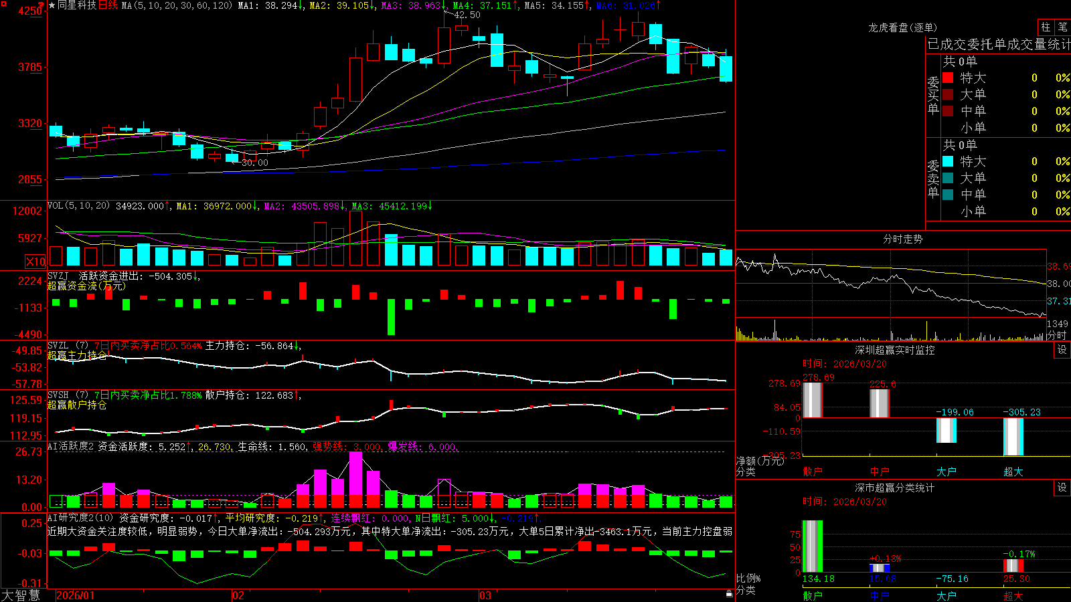The width and height of the screenshot is (1071, 602).
Task: Click the stock name 同星科技
Action: (x=77, y=5)
